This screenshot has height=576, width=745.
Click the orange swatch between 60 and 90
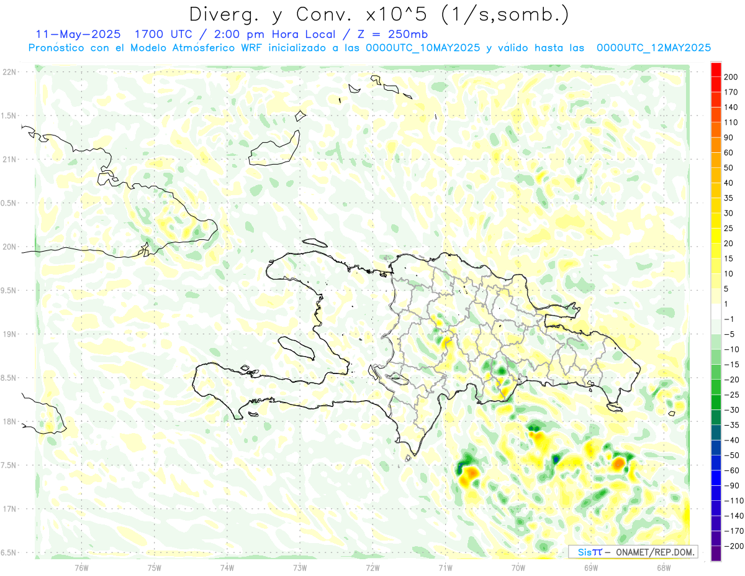[x=716, y=145]
